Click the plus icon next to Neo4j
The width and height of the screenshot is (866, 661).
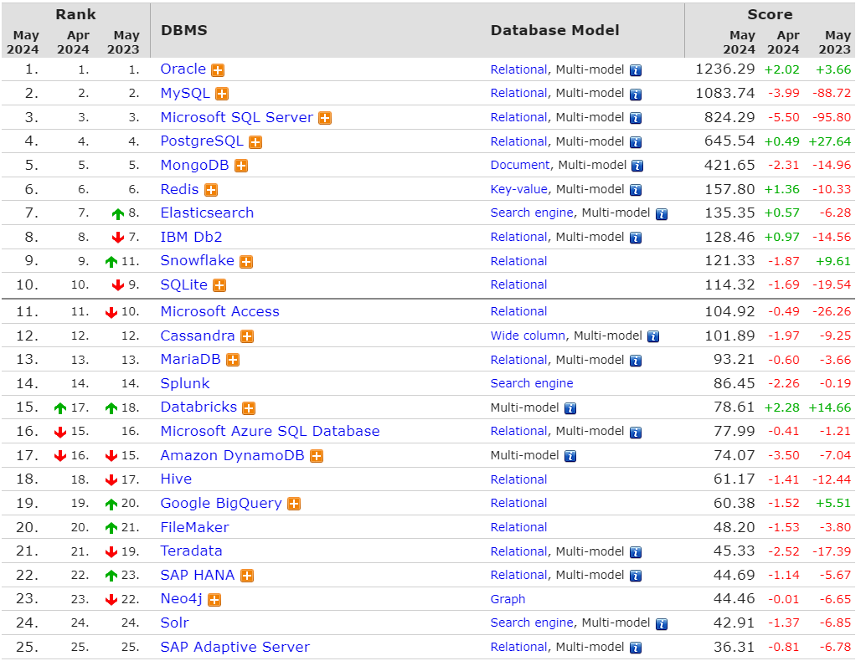[x=215, y=600]
